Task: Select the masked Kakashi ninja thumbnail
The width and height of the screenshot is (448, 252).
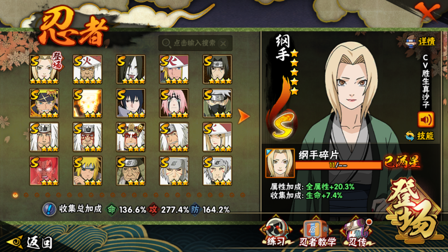Action: (x=217, y=103)
